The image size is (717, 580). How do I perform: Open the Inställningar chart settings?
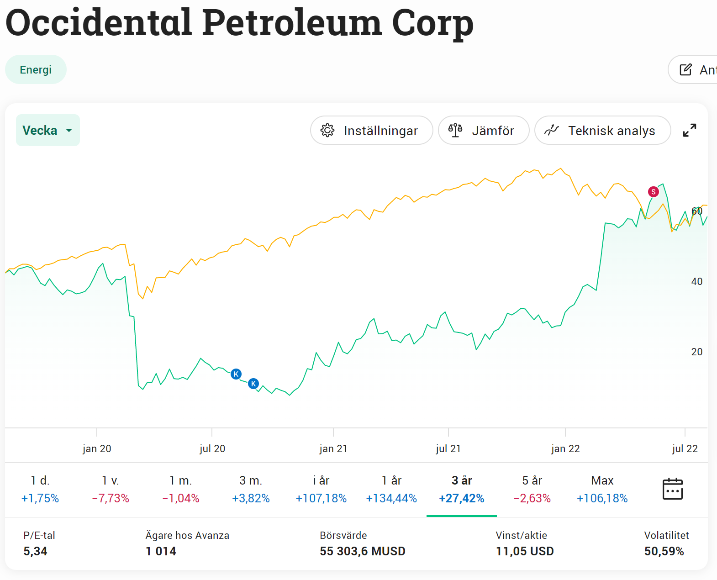(x=371, y=131)
